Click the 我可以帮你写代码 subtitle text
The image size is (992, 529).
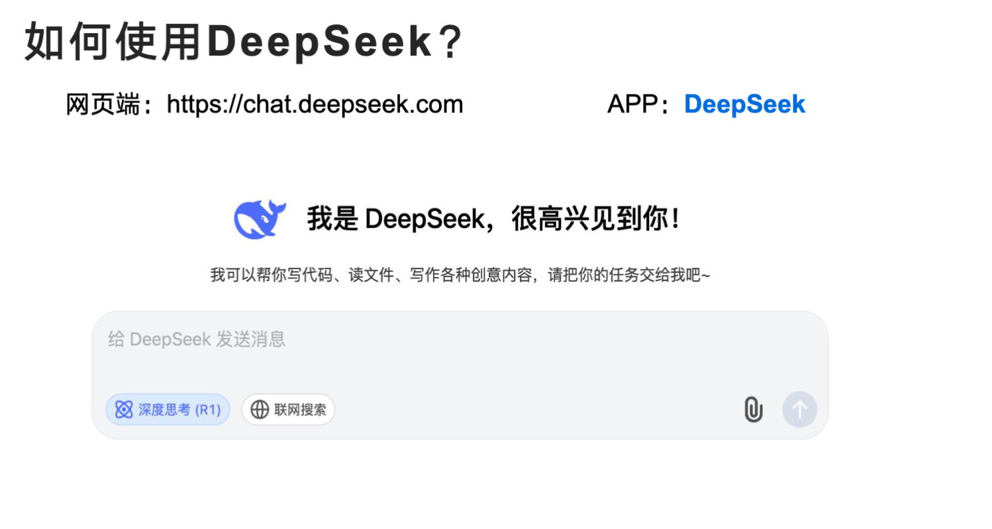tap(460, 275)
